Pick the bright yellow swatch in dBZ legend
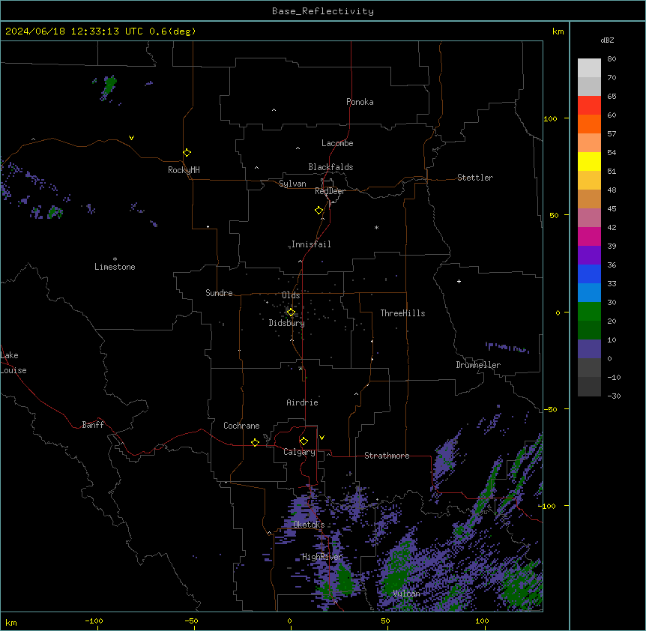The width and height of the screenshot is (646, 631). [x=589, y=161]
